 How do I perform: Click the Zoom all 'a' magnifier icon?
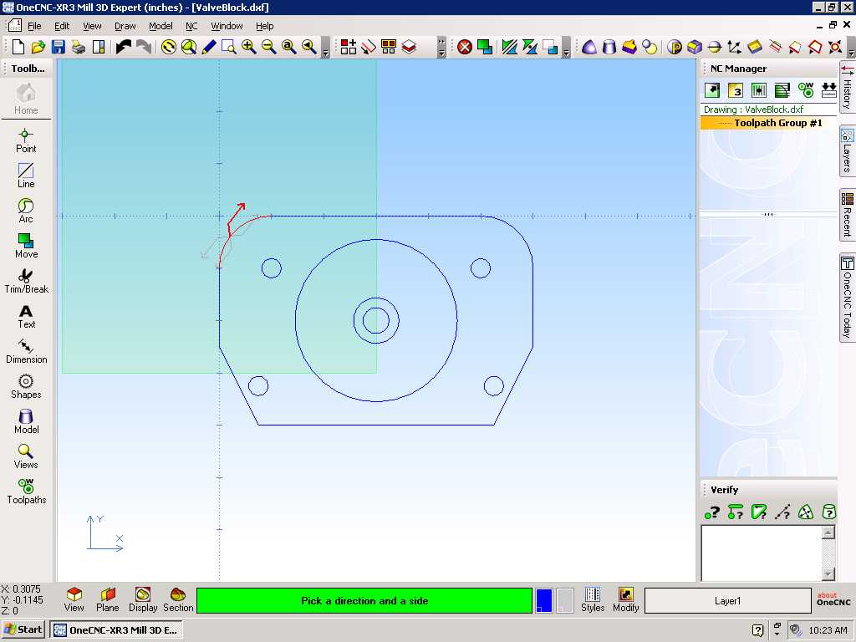click(289, 47)
